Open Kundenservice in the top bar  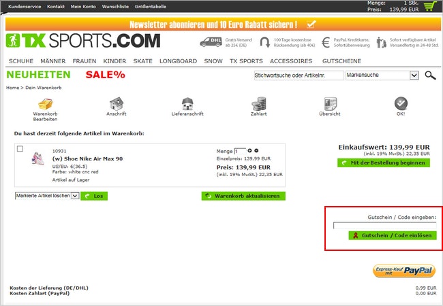25,7
